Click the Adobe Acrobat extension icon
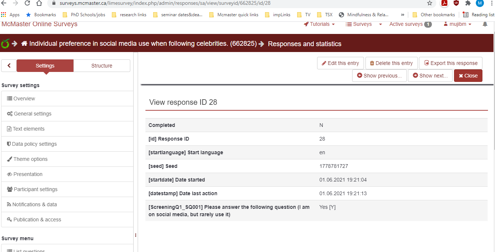This screenshot has height=252, width=495. point(445,3)
